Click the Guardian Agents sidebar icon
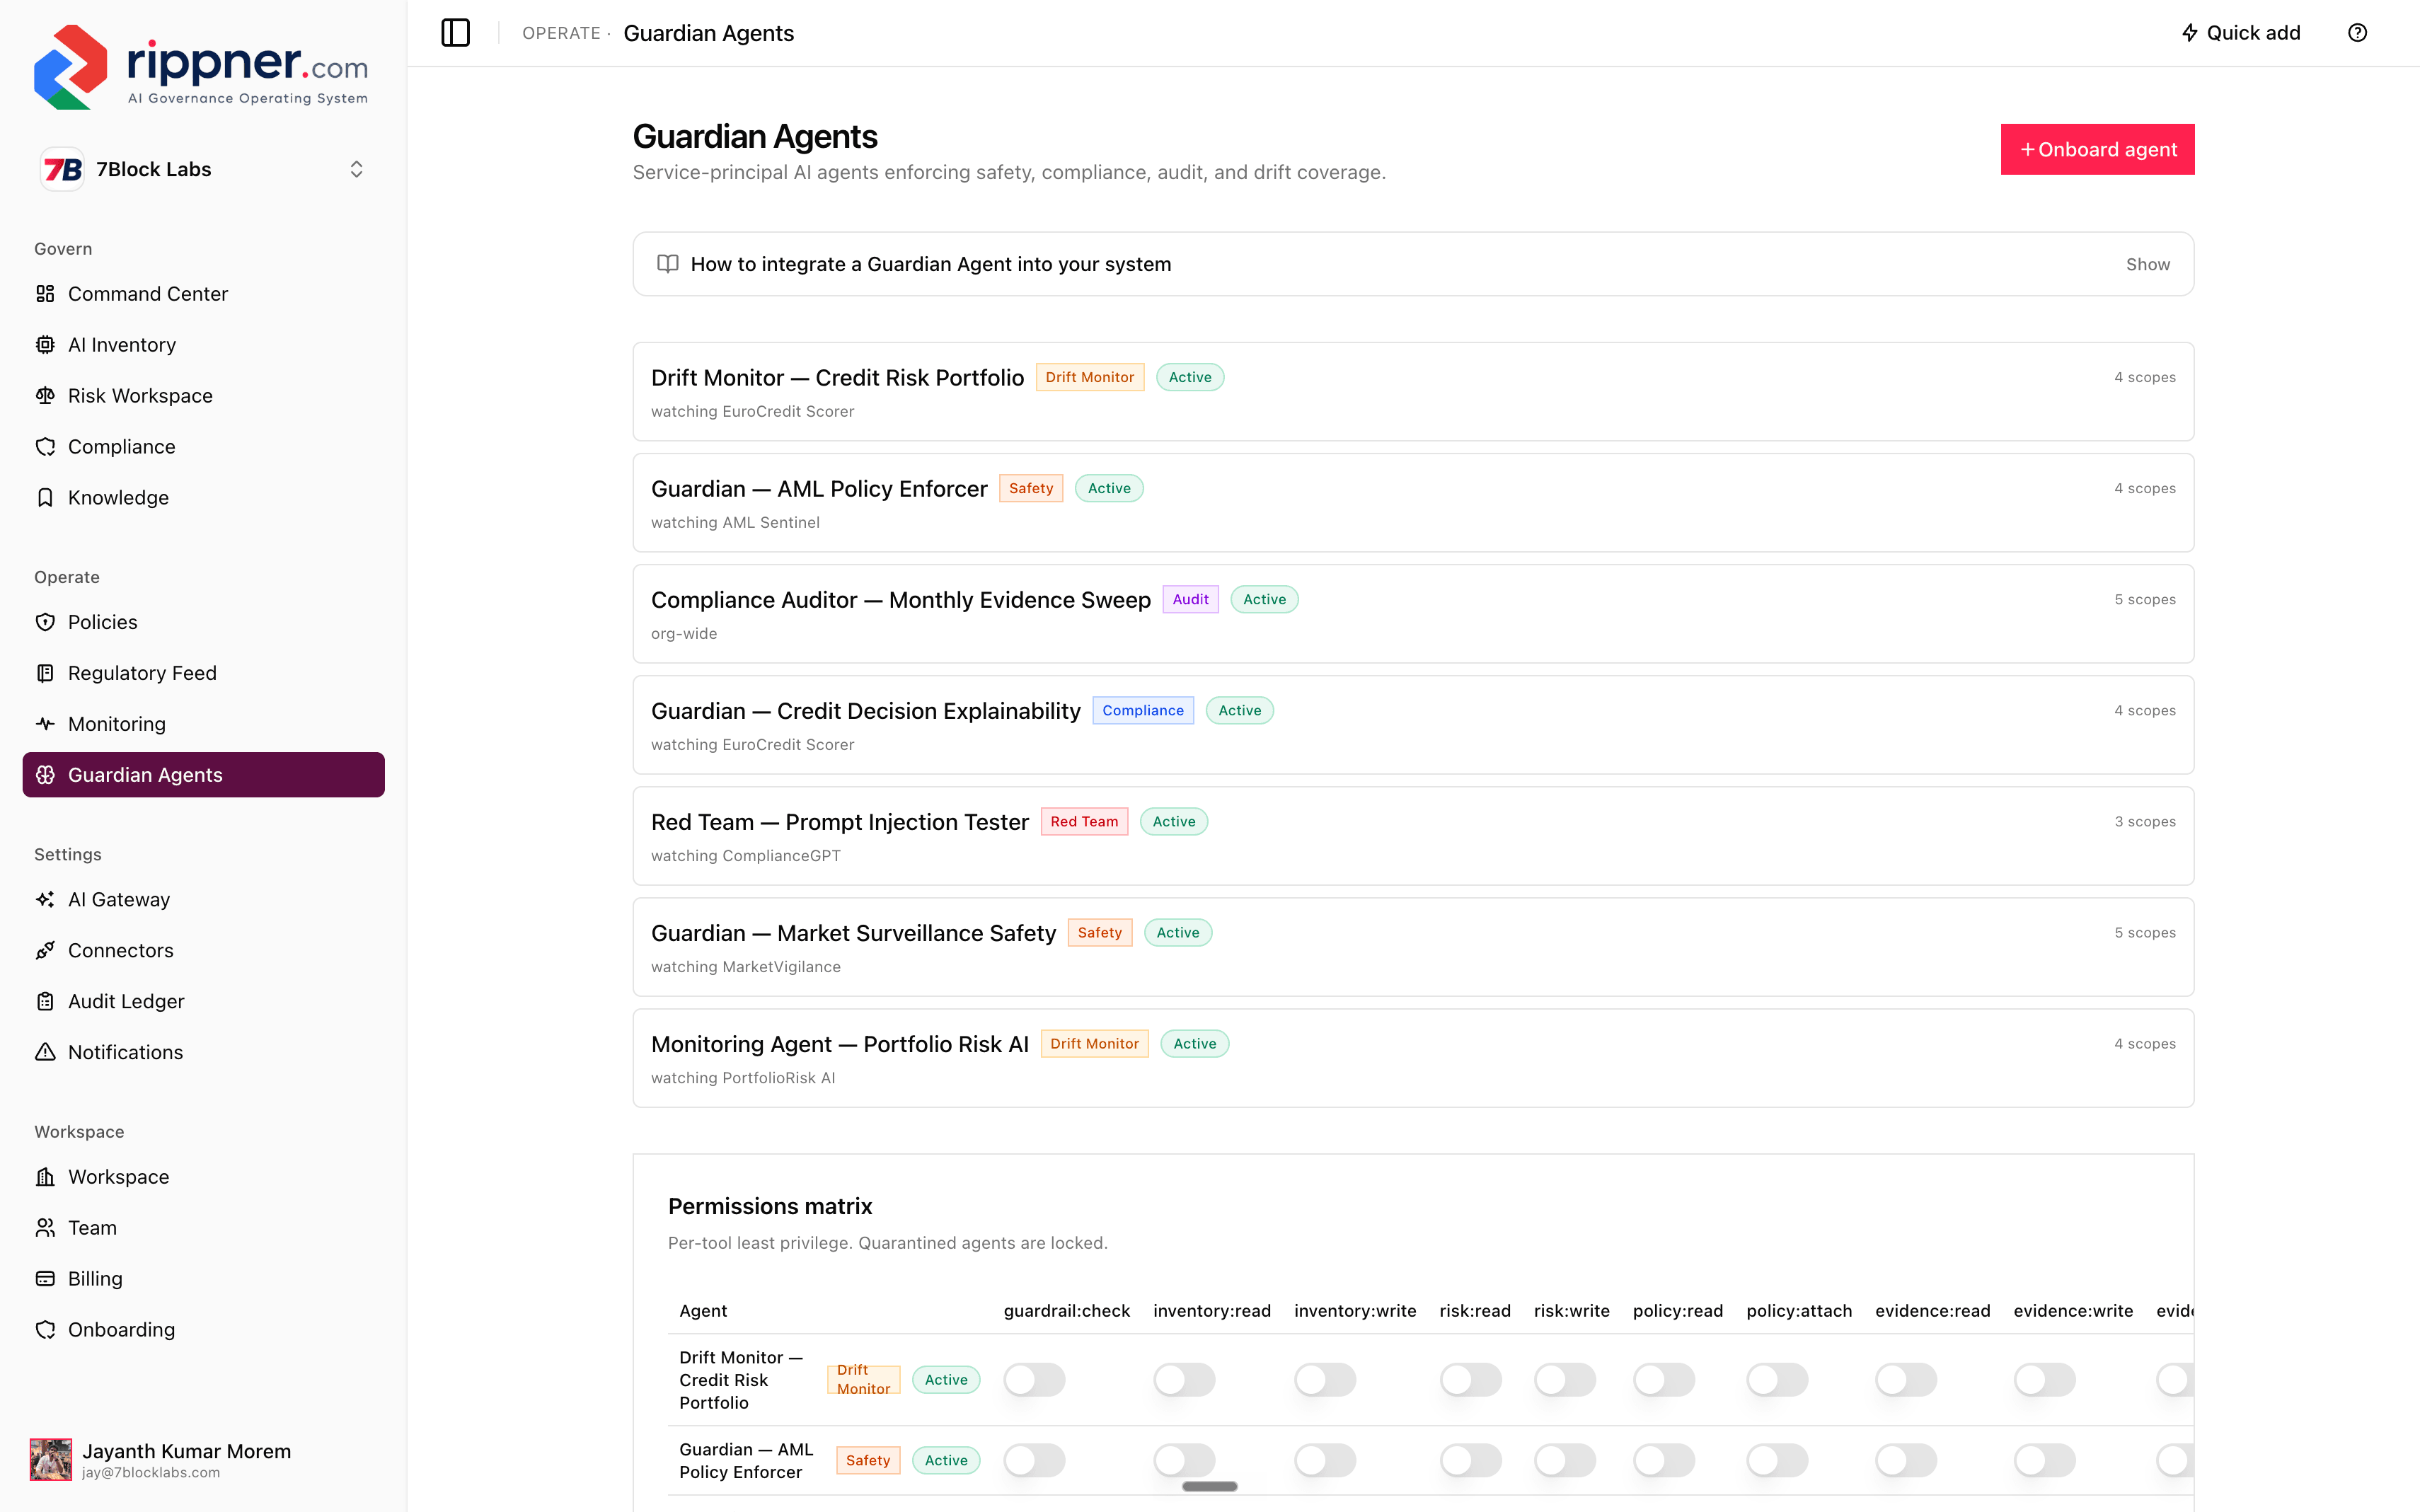Viewport: 2420px width, 1512px height. pyautogui.click(x=45, y=775)
